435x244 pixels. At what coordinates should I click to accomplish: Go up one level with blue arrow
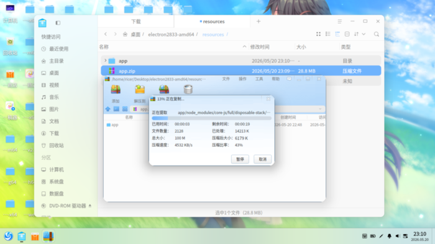pyautogui.click(x=108, y=109)
